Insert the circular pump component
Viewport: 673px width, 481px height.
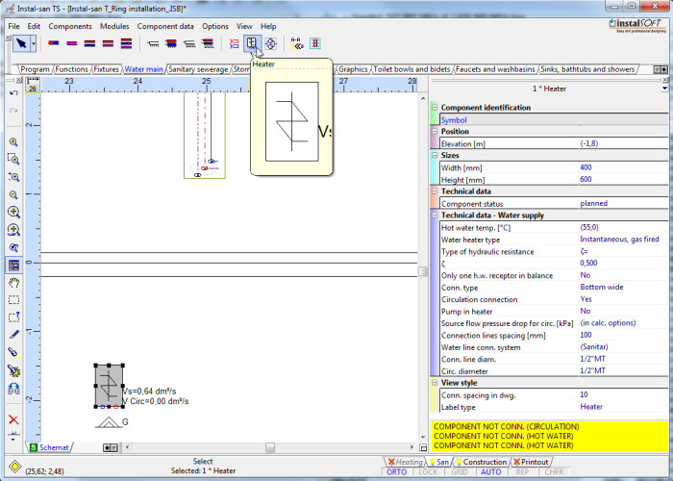click(x=270, y=43)
